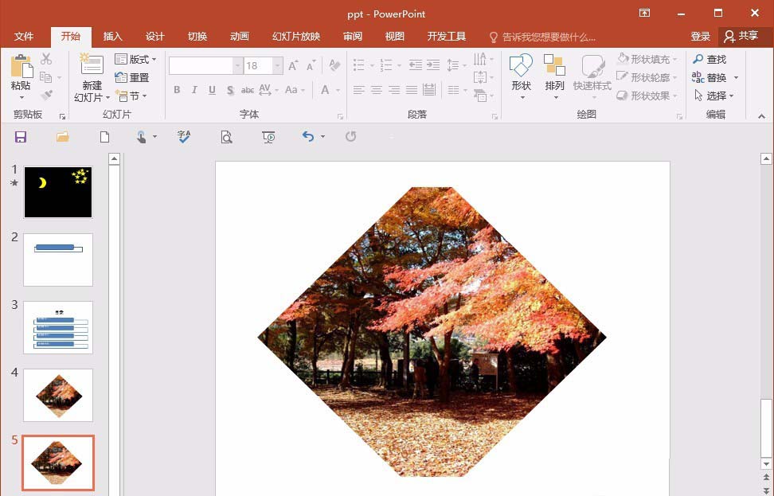Toggle text shadow formatting
Viewport: 774px width, 496px height.
click(229, 90)
